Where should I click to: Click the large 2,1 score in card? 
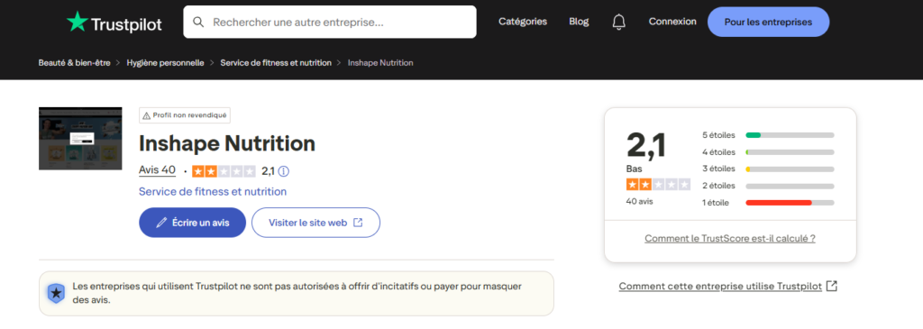pos(646,145)
